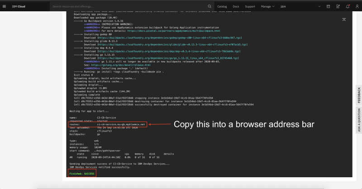Click the 'Installing glide 0.13.3' line
The height and width of the screenshot is (189, 362).
coord(95,41)
